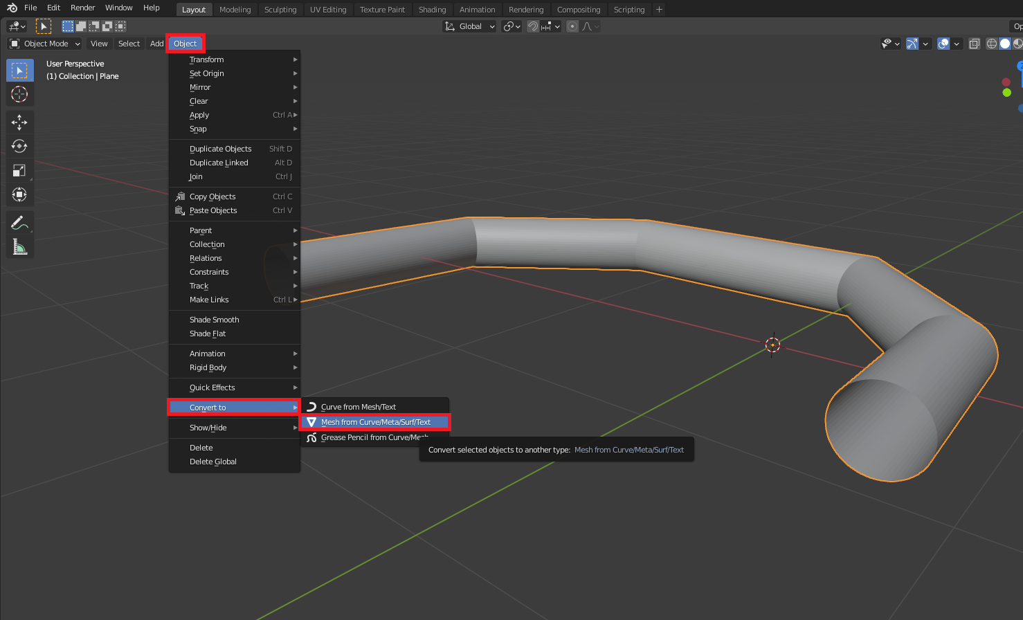The width and height of the screenshot is (1023, 620).
Task: Toggle X-ray display mode
Action: point(974,44)
